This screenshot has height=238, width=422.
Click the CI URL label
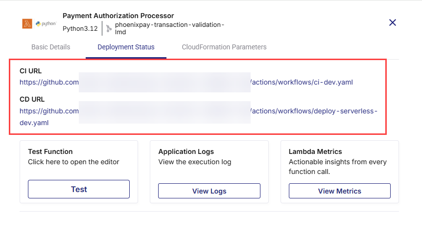tap(31, 71)
